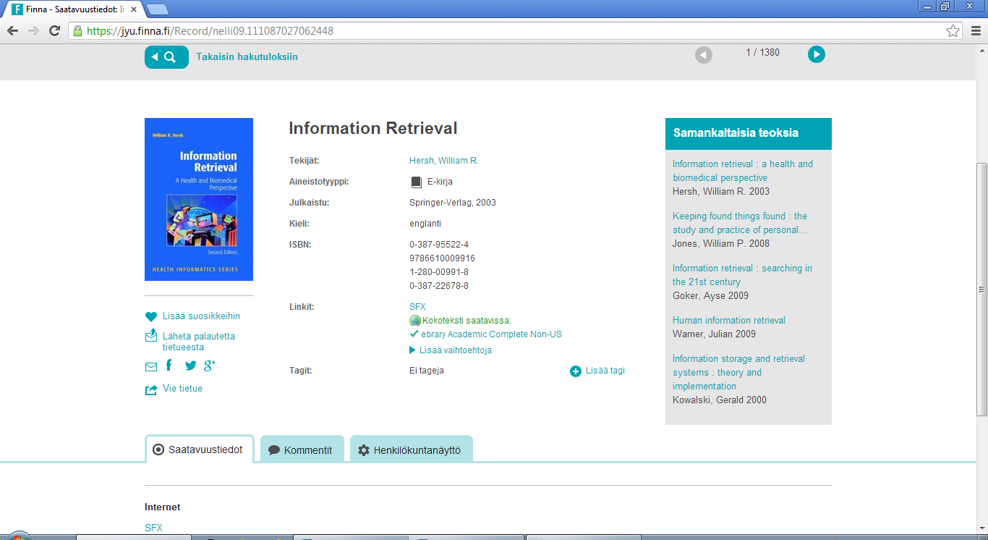Go back with the browser back arrow

tap(12, 30)
